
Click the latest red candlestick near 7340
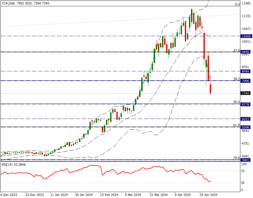pos(210,89)
